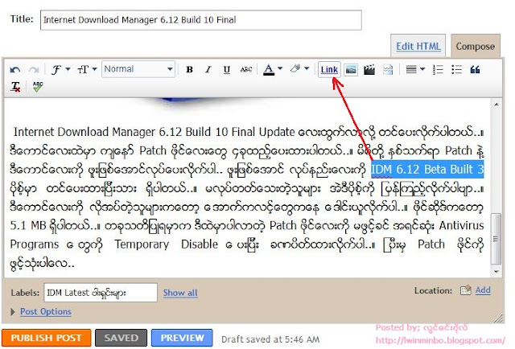Viewport: 515px width, 349px height.
Task: Click into the Title input field
Action: 200,20
